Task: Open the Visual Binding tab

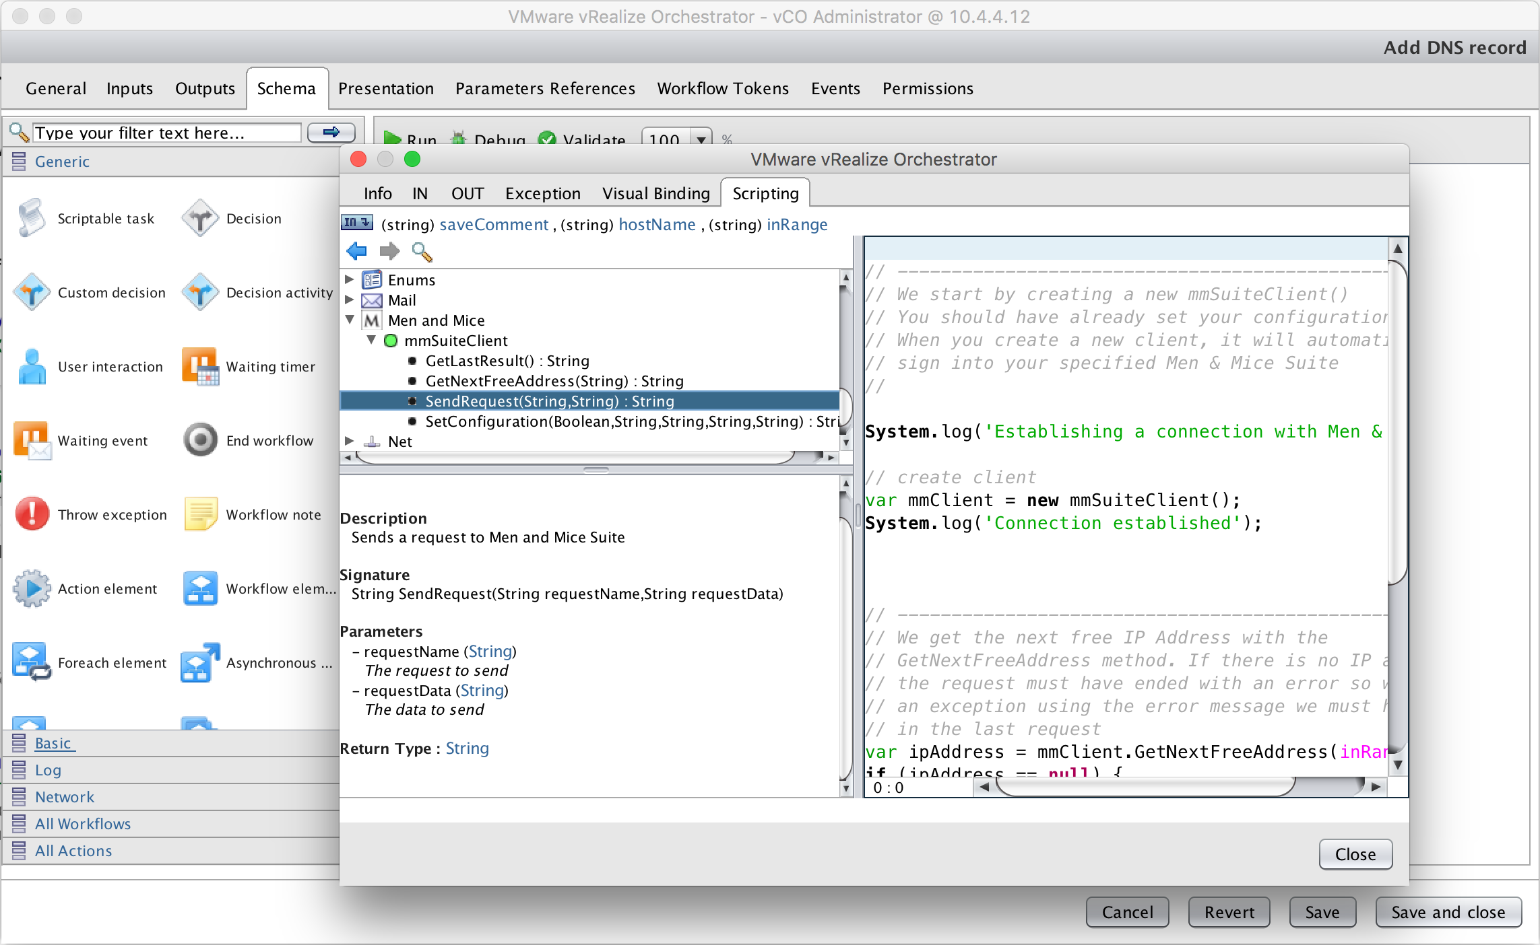Action: tap(656, 193)
